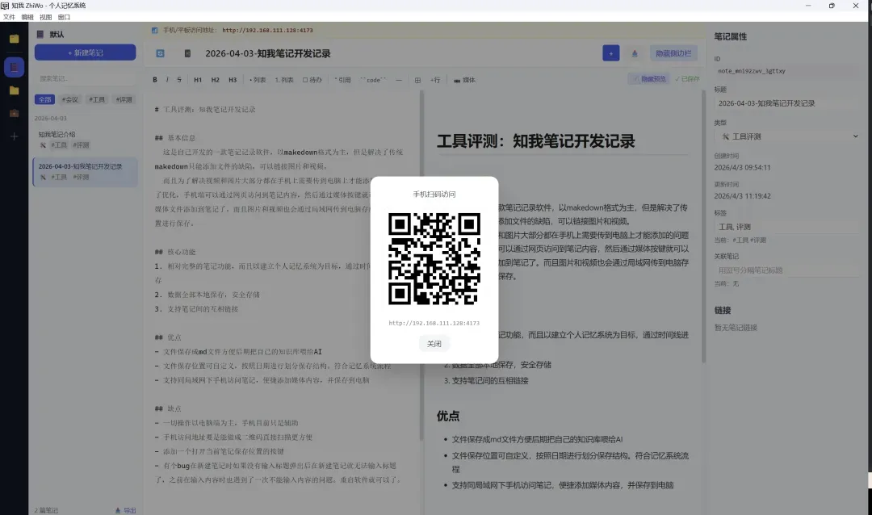Screen dimensions: 872x515
Task: Insert table grid icon
Action: coord(417,80)
